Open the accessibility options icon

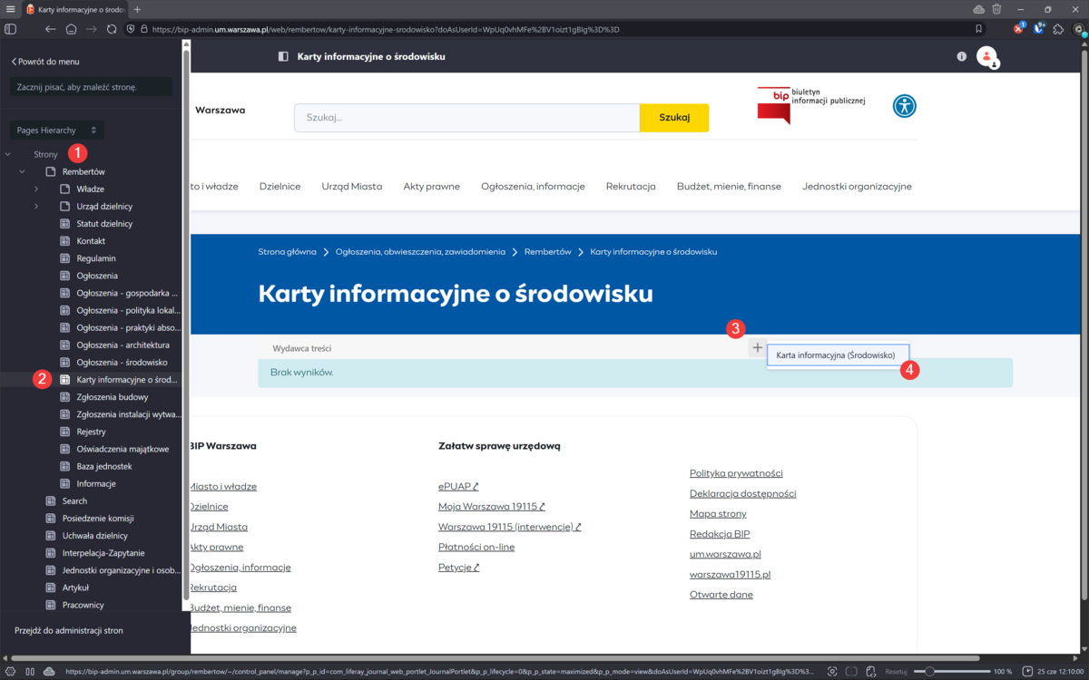coord(904,106)
